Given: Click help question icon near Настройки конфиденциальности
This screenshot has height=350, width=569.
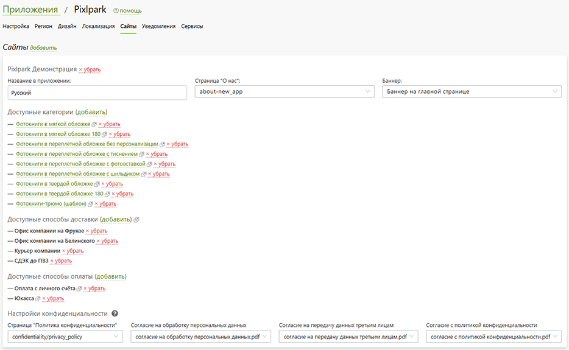Looking at the screenshot, I should pyautogui.click(x=115, y=313).
